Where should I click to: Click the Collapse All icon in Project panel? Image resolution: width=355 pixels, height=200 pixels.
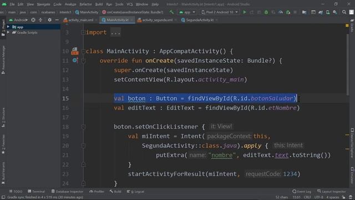coord(40,20)
